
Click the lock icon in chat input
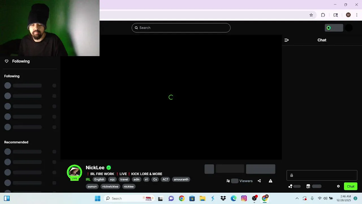click(x=292, y=175)
